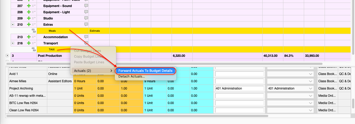Open the account dropdown in the AS-11 rewrap row

(291, 96)
